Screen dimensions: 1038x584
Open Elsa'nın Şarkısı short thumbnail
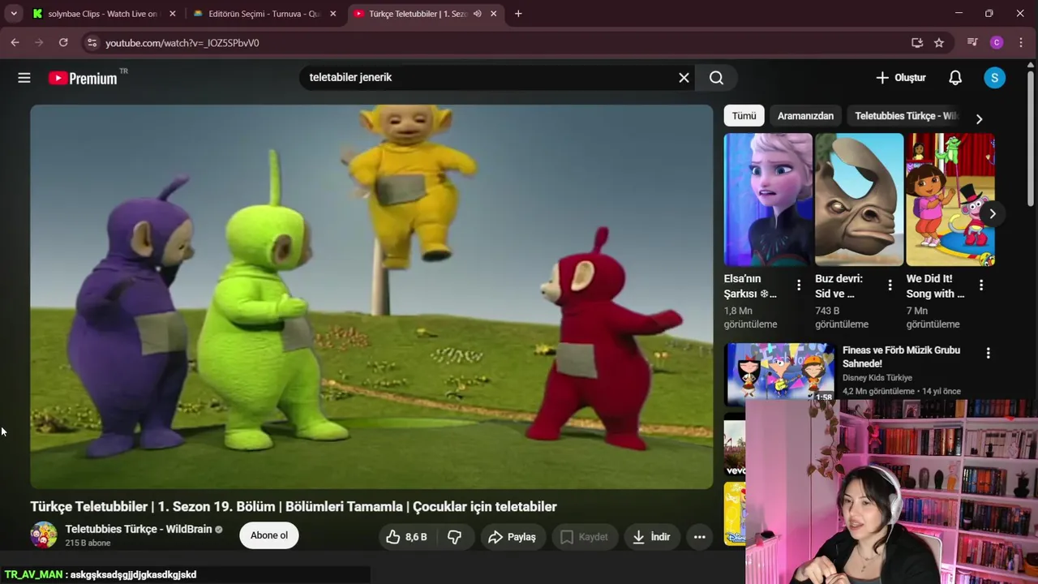(x=768, y=200)
